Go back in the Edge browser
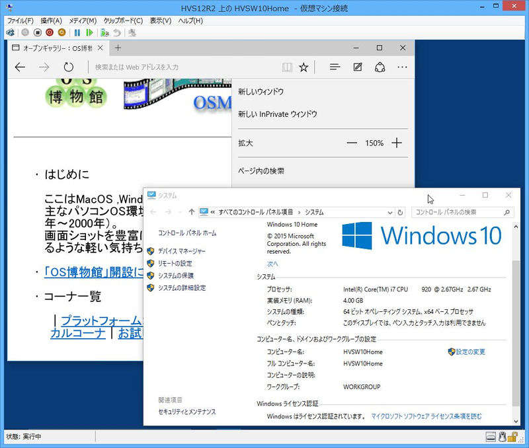Viewport: 529px width, 448px height. click(20, 67)
